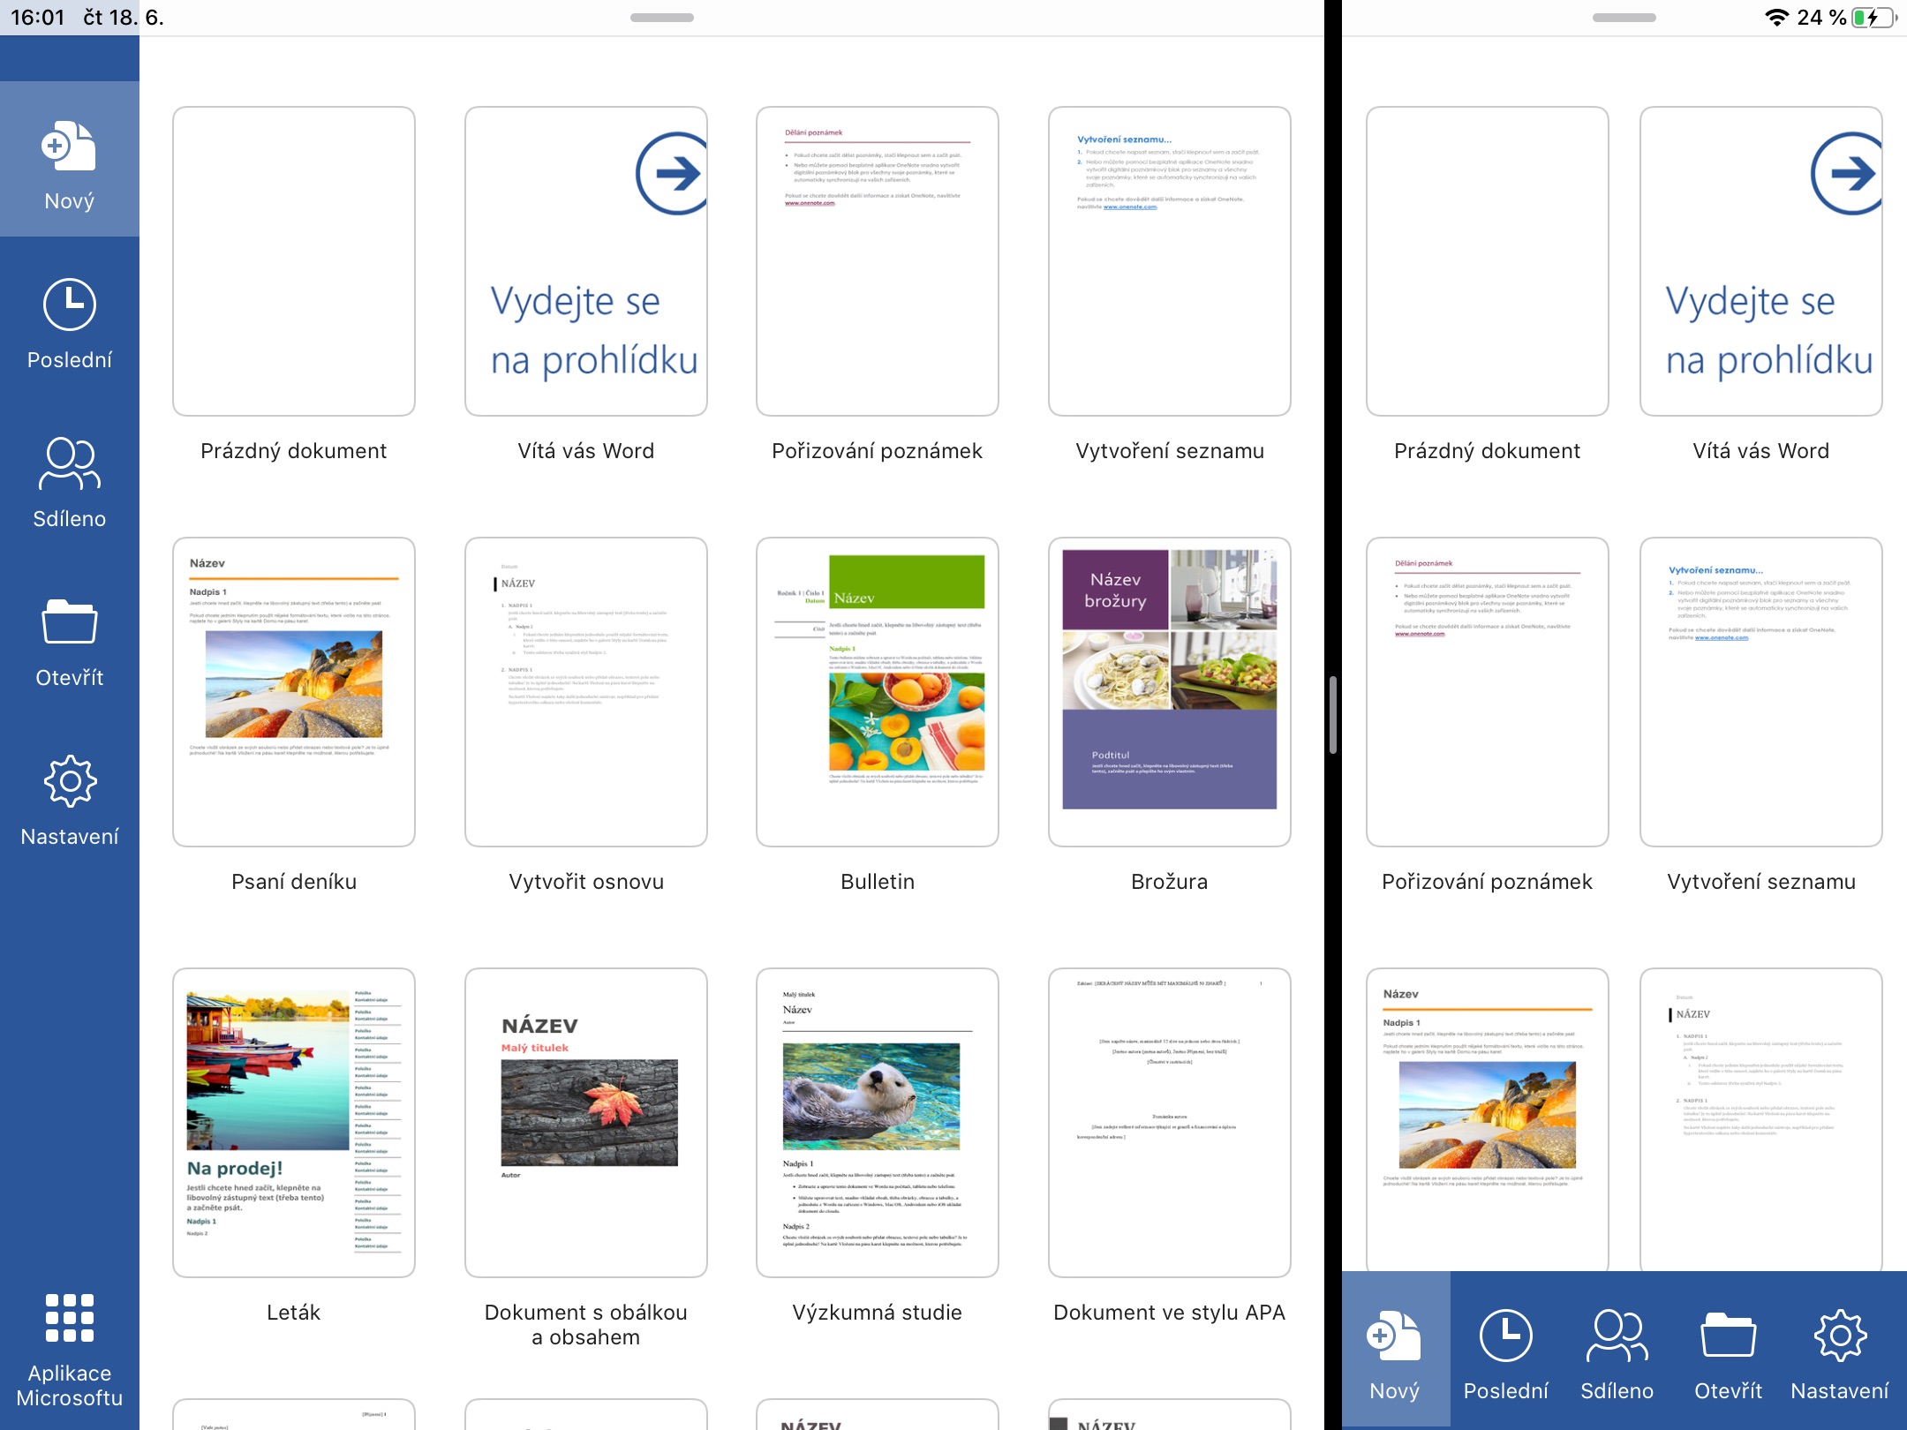Tap Nastavení gear in bottom bar
This screenshot has width=1907, height=1430.
click(x=1840, y=1336)
